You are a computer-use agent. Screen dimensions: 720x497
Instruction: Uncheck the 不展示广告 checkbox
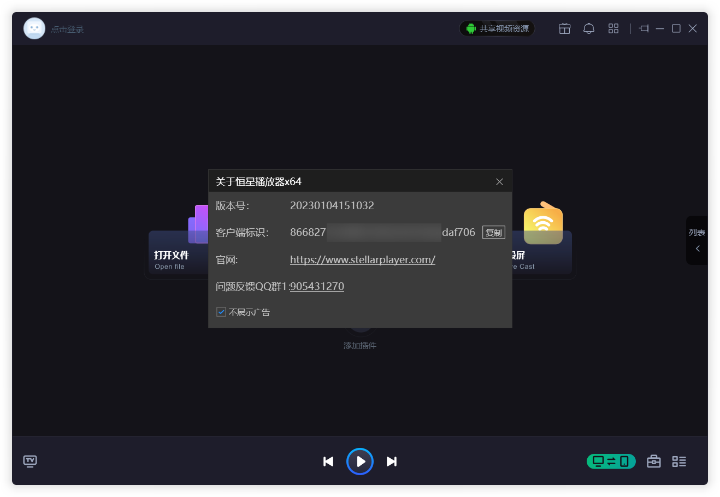click(221, 312)
